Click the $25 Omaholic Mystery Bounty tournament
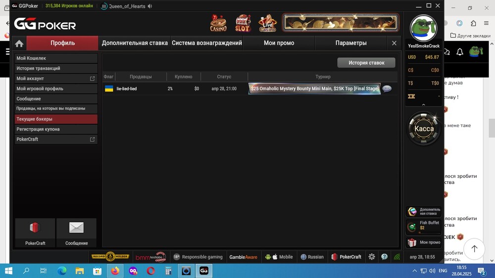Image resolution: width=495 pixels, height=278 pixels. (x=314, y=89)
